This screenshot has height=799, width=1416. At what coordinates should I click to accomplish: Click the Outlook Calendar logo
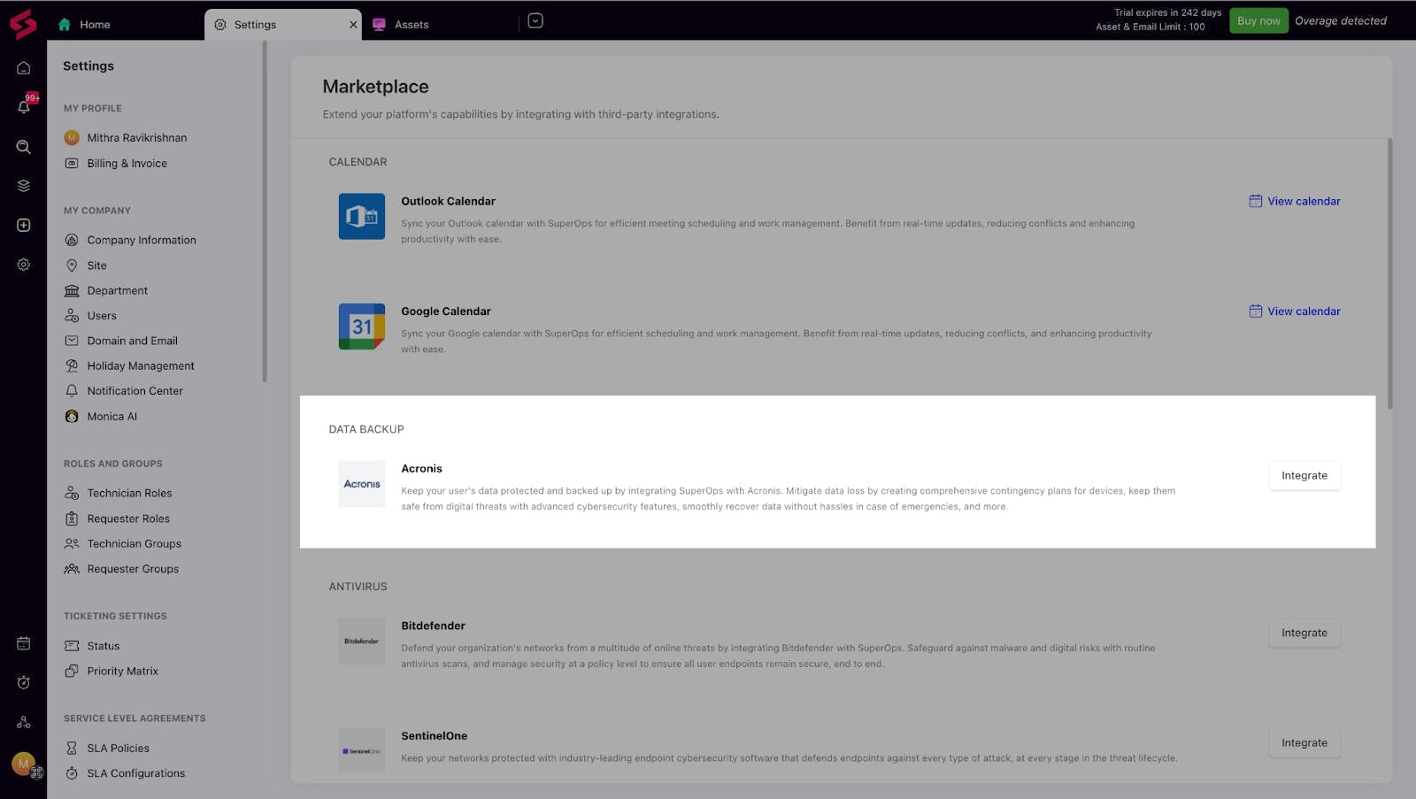tap(362, 216)
